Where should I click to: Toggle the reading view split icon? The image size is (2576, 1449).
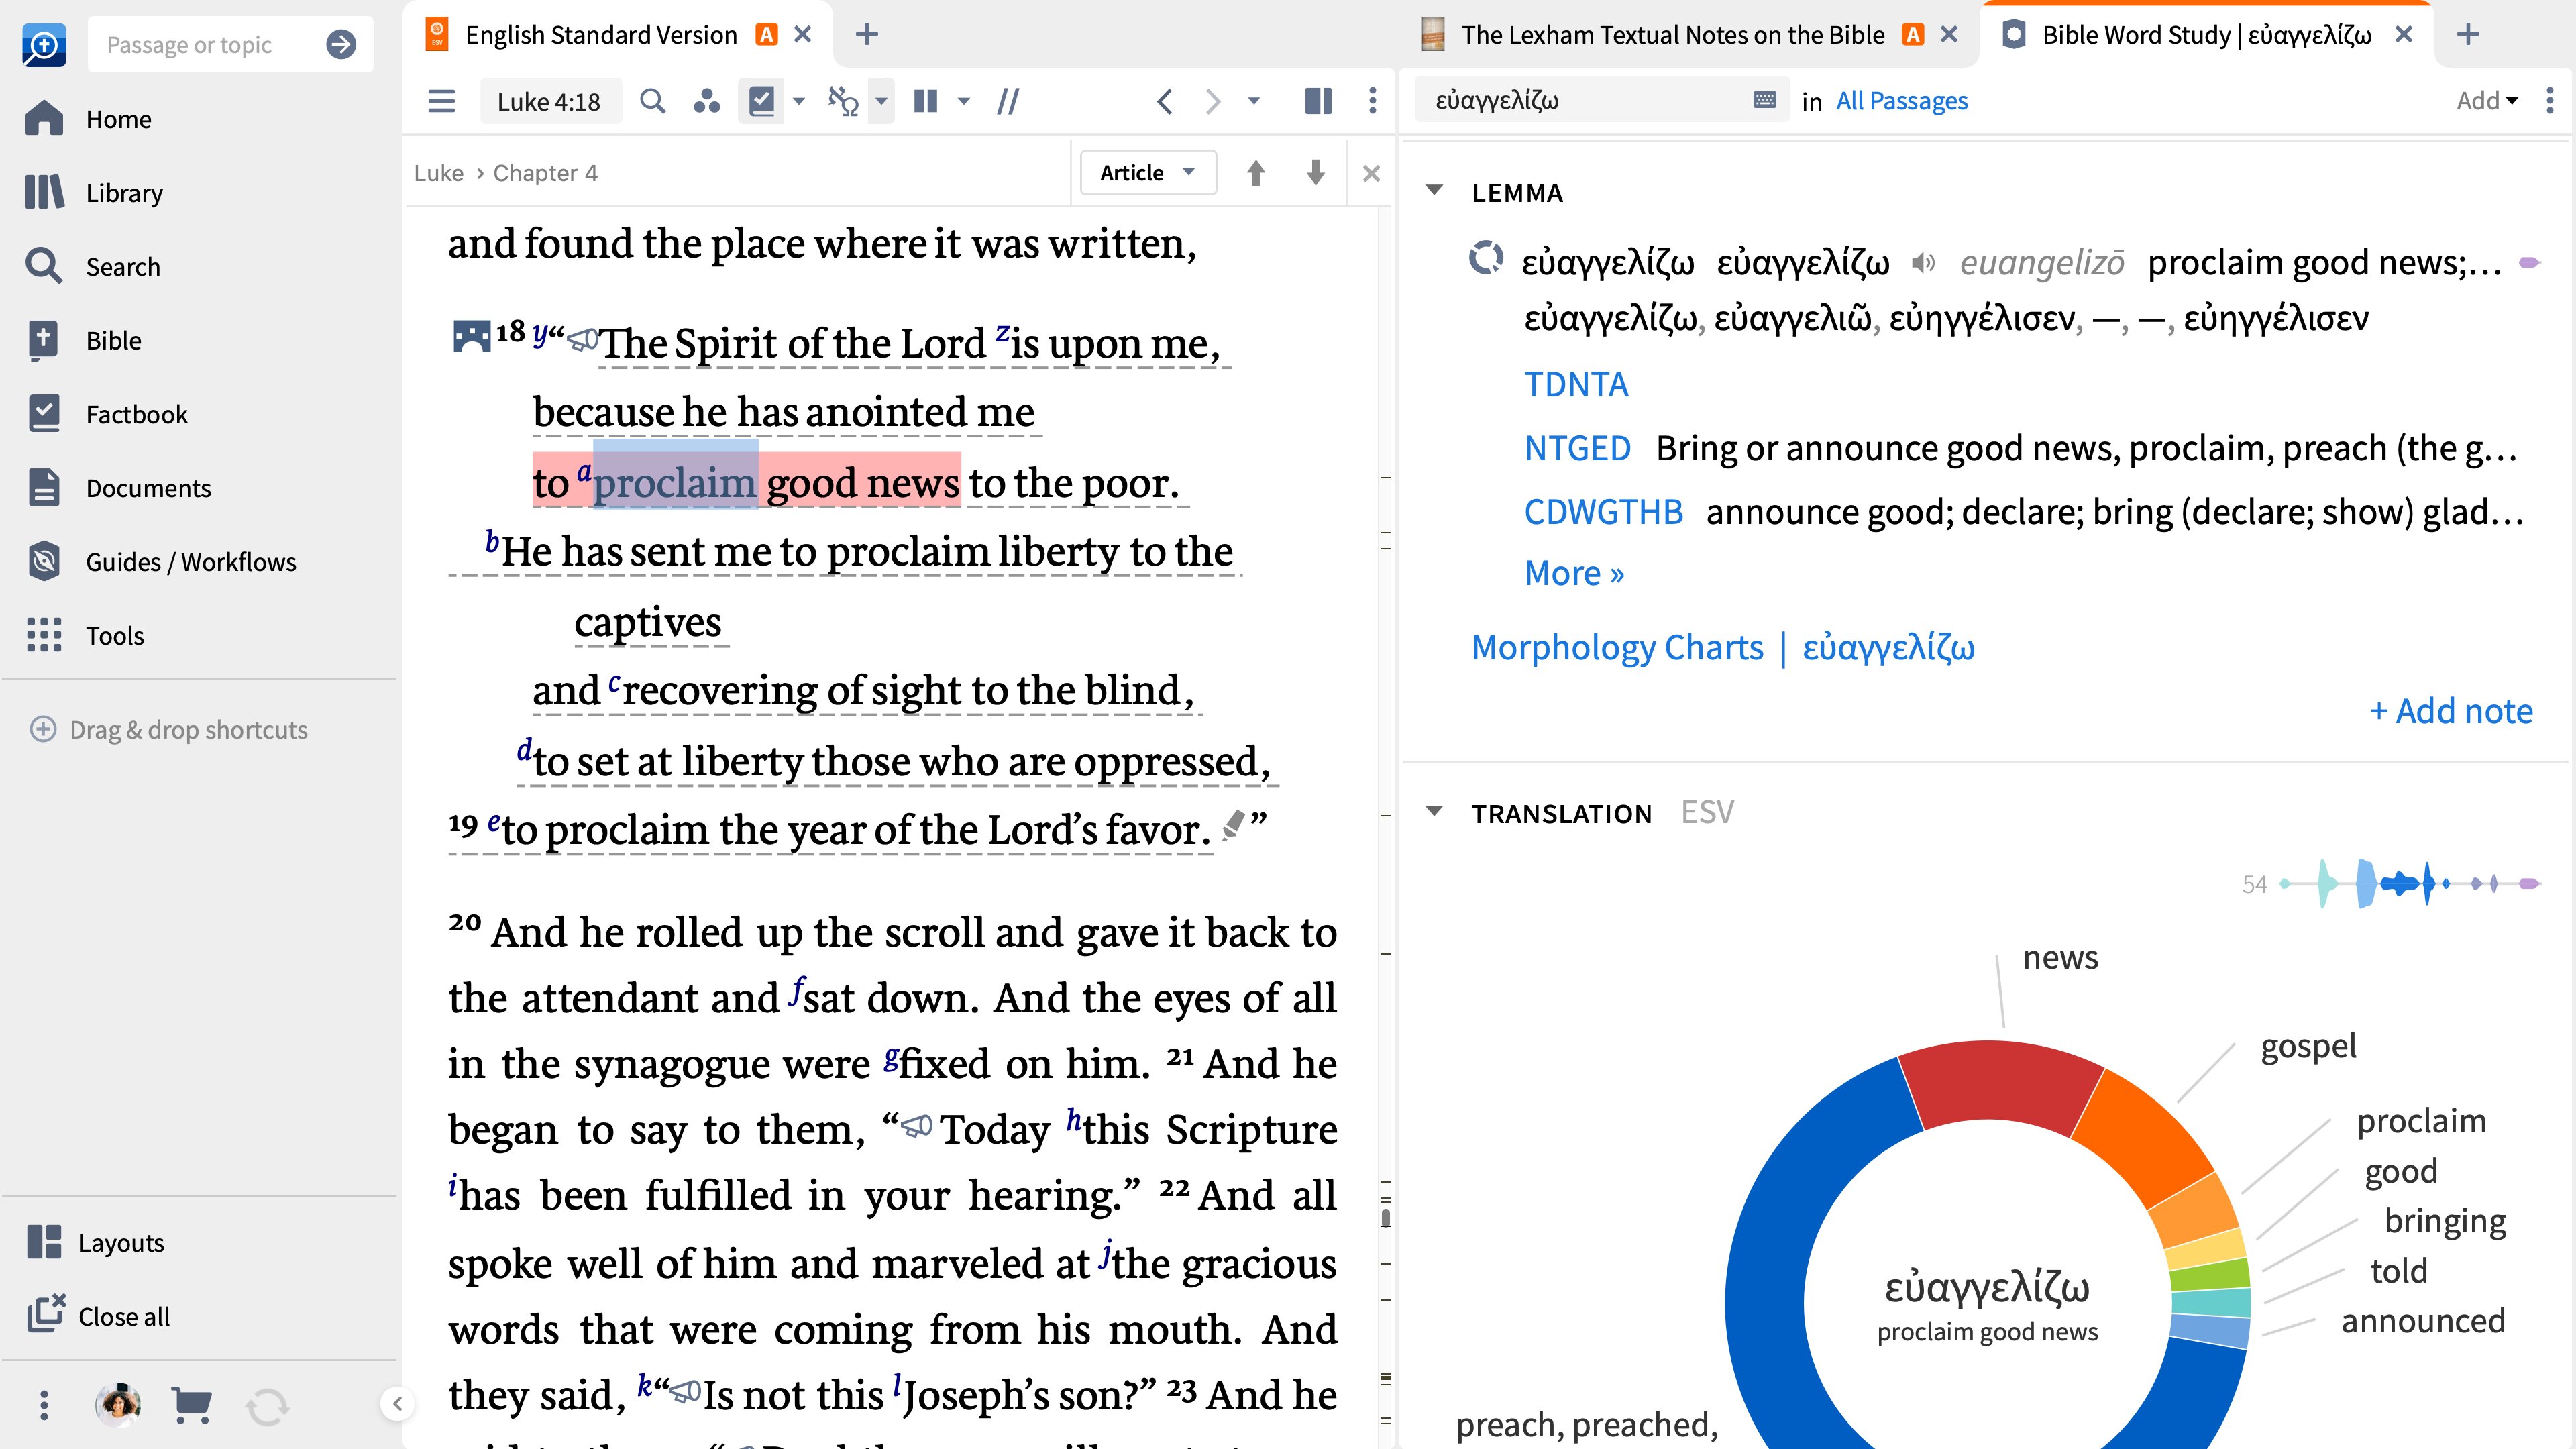[x=1318, y=101]
